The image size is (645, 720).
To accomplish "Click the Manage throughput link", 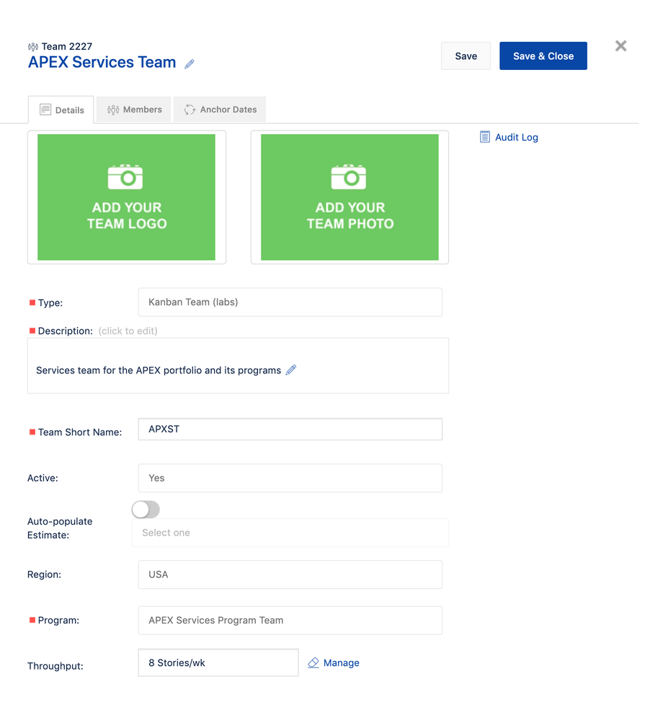I will pos(341,662).
